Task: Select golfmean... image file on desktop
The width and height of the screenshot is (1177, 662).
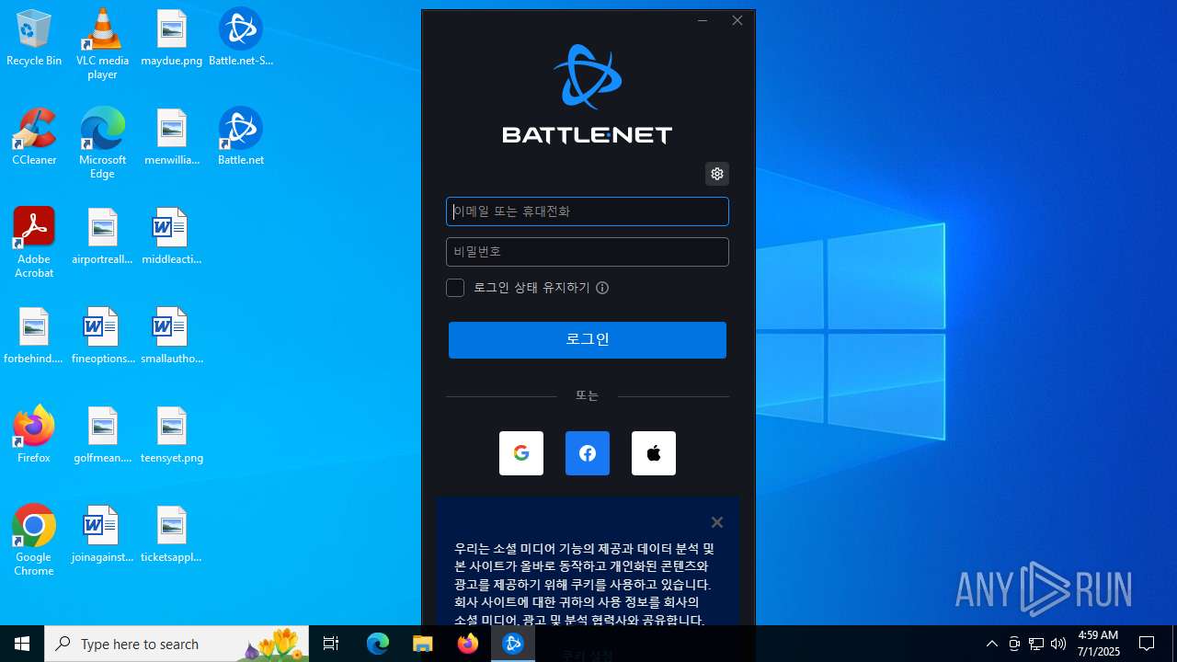Action: pos(102,436)
